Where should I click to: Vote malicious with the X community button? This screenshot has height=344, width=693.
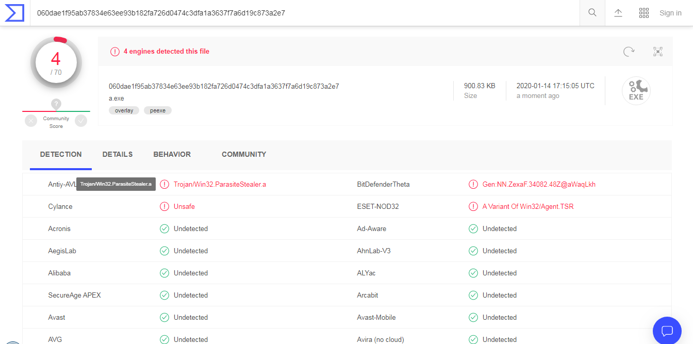click(x=31, y=121)
